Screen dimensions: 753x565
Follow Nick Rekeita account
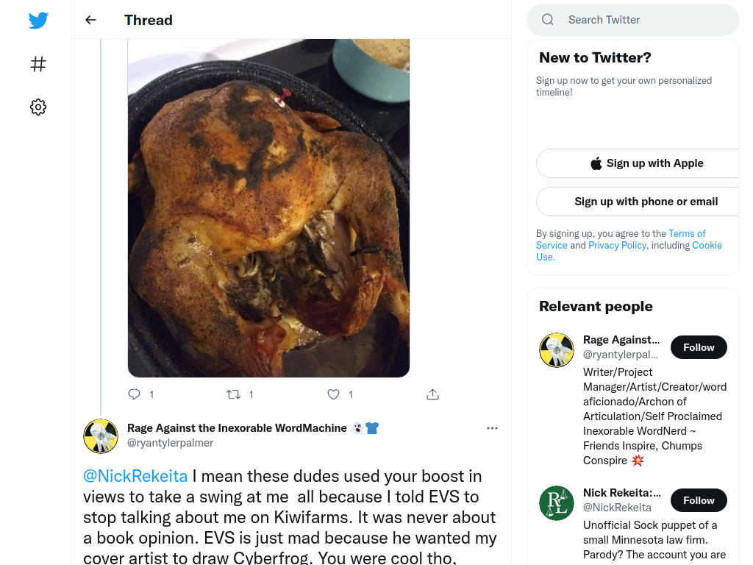click(x=699, y=500)
